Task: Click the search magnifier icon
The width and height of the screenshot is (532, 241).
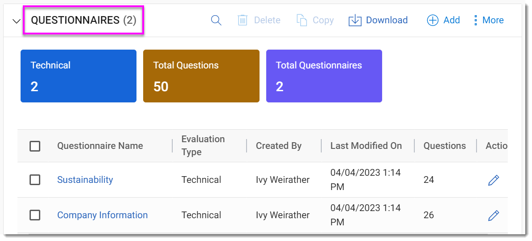Action: [216, 20]
